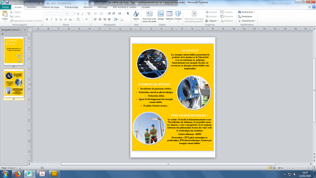Insert a picture with the Image icon

161,14
